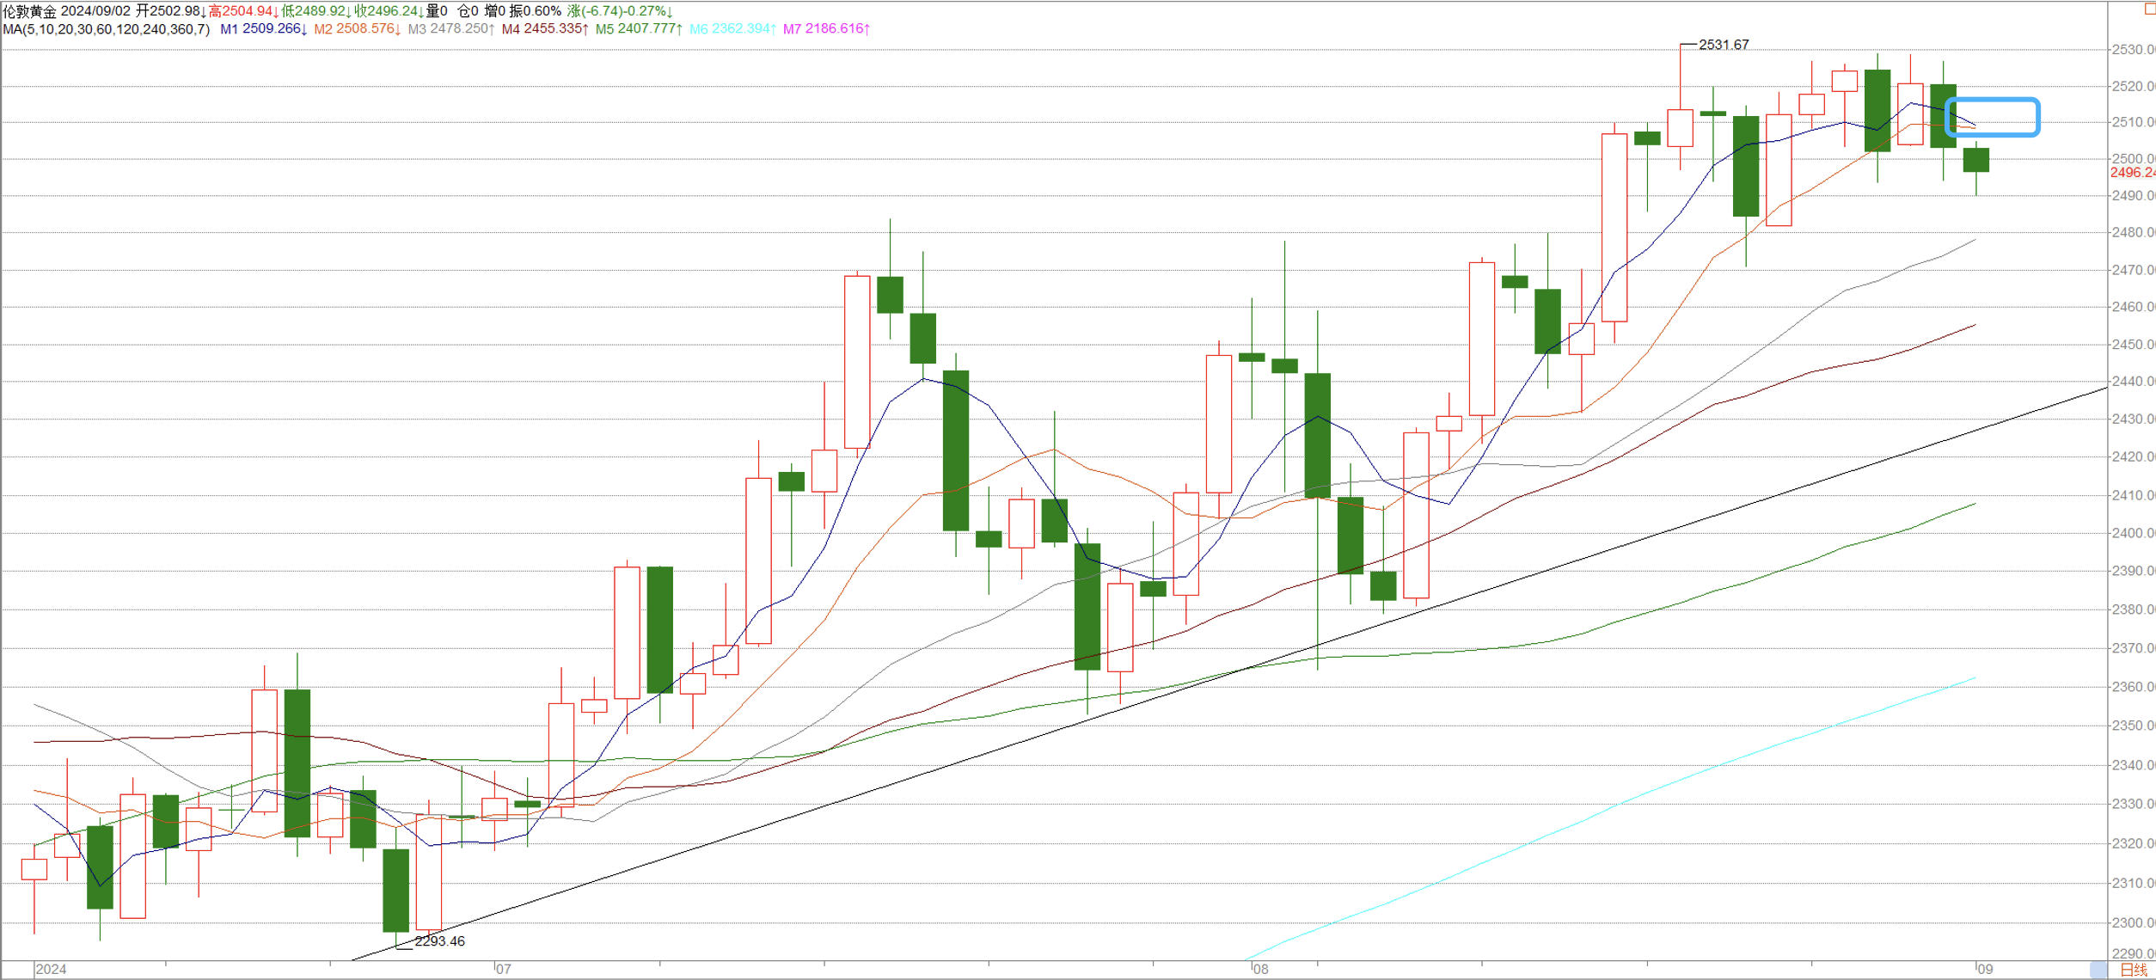The width and height of the screenshot is (2156, 980).
Task: Click the 2400.00 price axis label
Action: 2134,533
